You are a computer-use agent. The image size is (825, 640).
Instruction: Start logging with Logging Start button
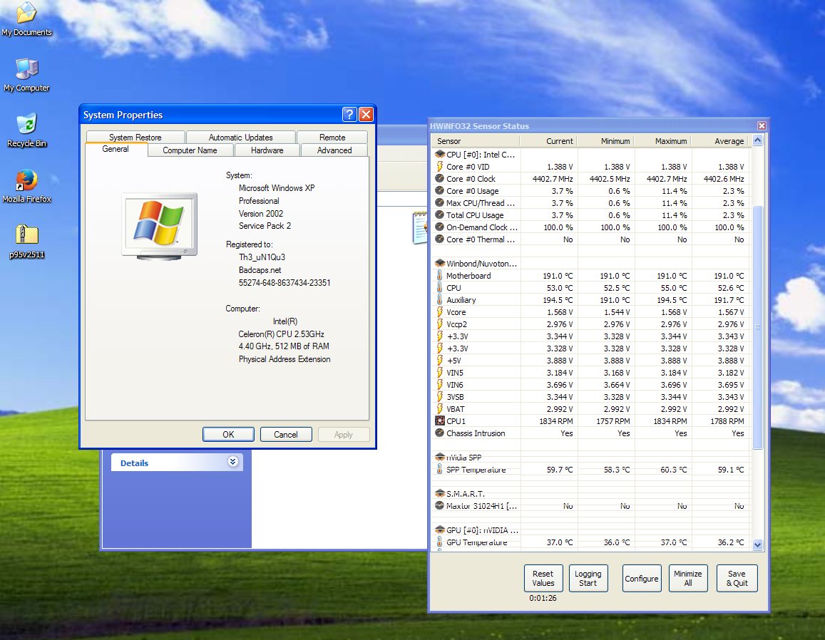point(588,578)
